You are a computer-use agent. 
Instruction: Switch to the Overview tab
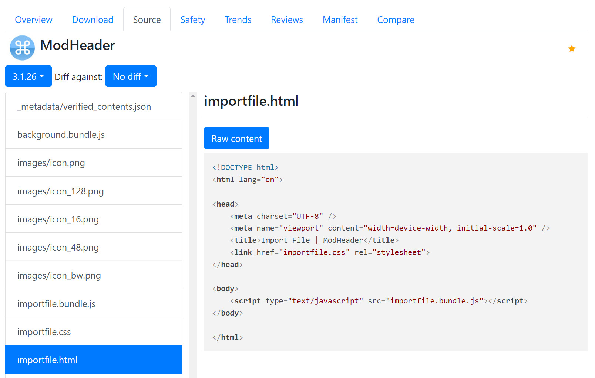click(x=34, y=20)
